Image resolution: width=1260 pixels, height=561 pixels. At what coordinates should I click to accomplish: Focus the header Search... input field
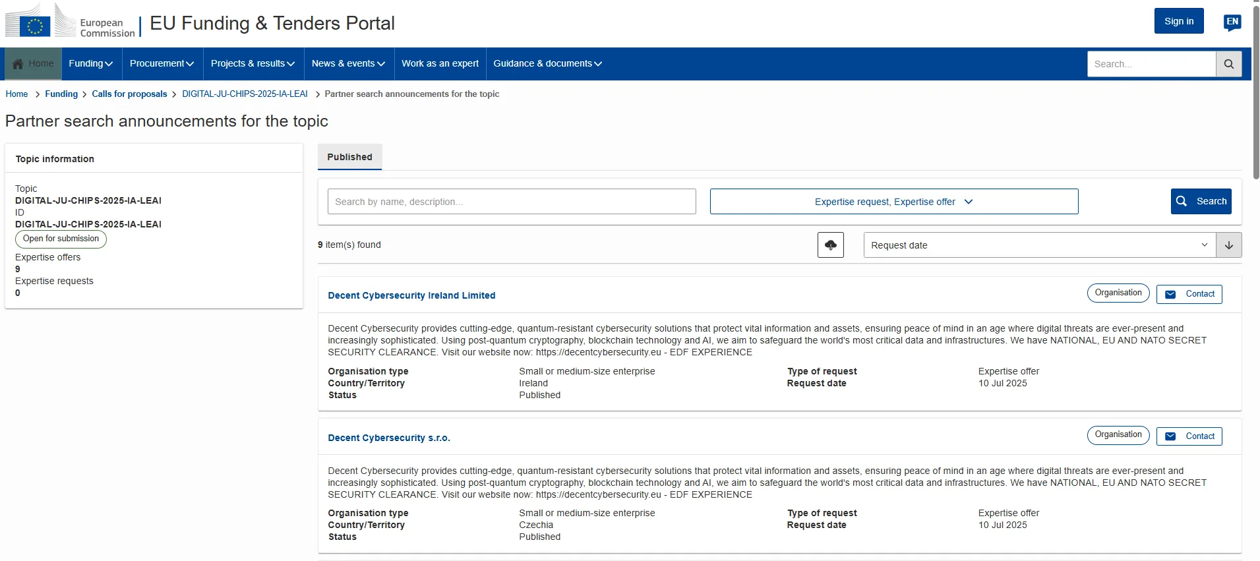(1151, 64)
